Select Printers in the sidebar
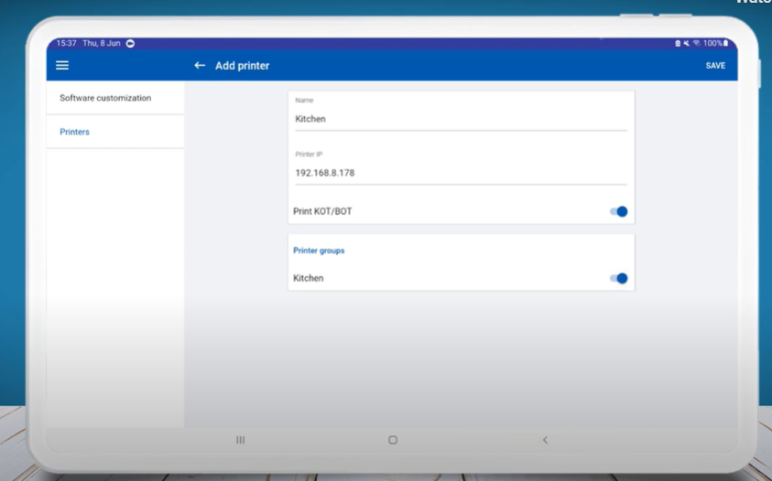This screenshot has width=772, height=481. [75, 132]
